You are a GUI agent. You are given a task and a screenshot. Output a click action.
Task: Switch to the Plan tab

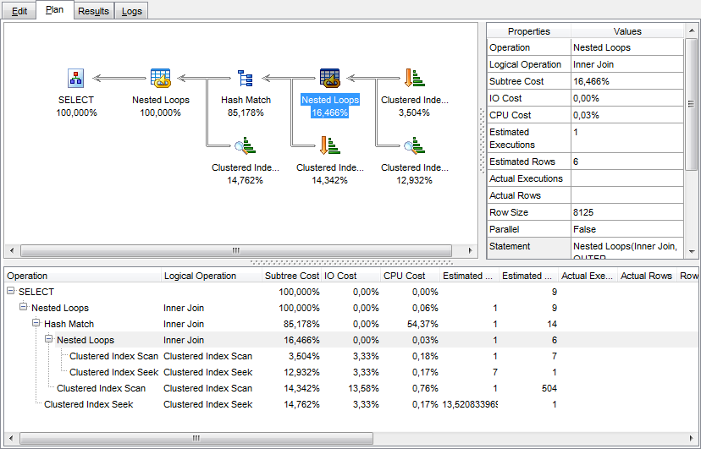(x=54, y=10)
